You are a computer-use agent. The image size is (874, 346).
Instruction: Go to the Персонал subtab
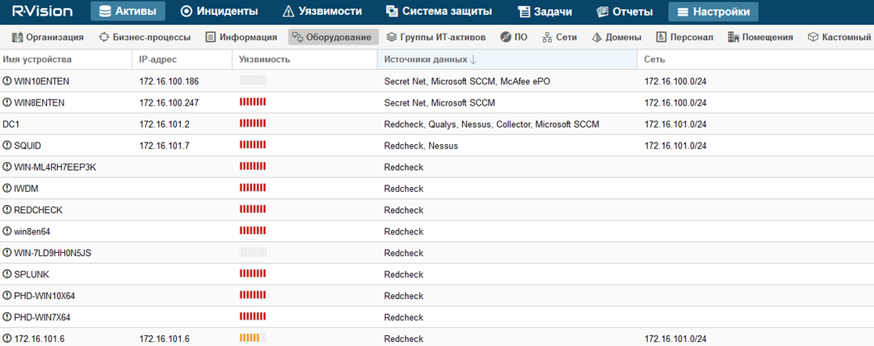pos(684,37)
